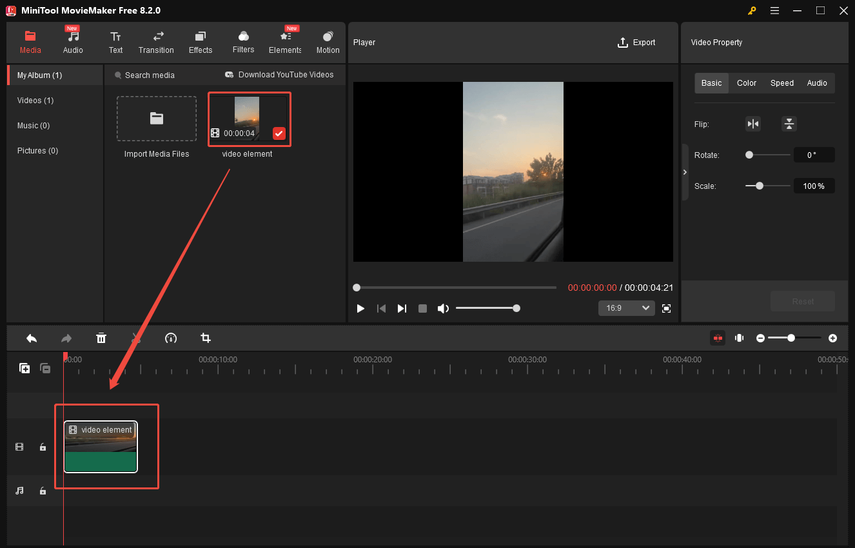
Task: Open Download YouTube Videos
Action: point(279,75)
